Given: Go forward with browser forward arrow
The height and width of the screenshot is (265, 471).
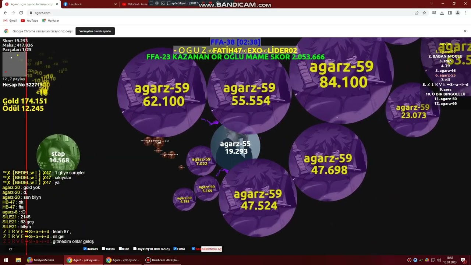Looking at the screenshot, I should (x=13, y=13).
